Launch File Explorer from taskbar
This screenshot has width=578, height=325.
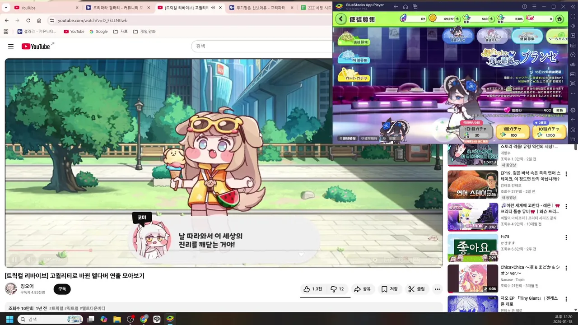pos(117,319)
